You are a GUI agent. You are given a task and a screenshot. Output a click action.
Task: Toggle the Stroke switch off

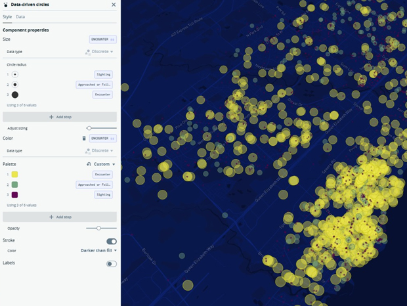pos(112,242)
